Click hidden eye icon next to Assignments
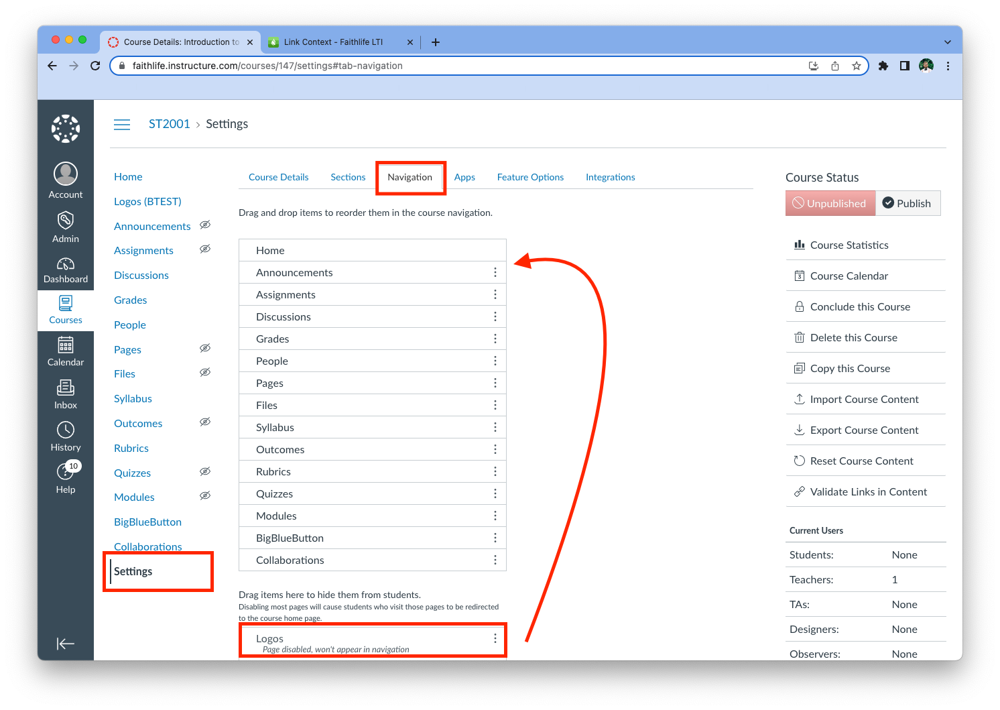The width and height of the screenshot is (1000, 710). coord(205,249)
